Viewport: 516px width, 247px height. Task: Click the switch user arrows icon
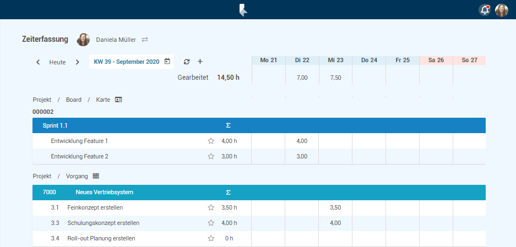pos(145,40)
